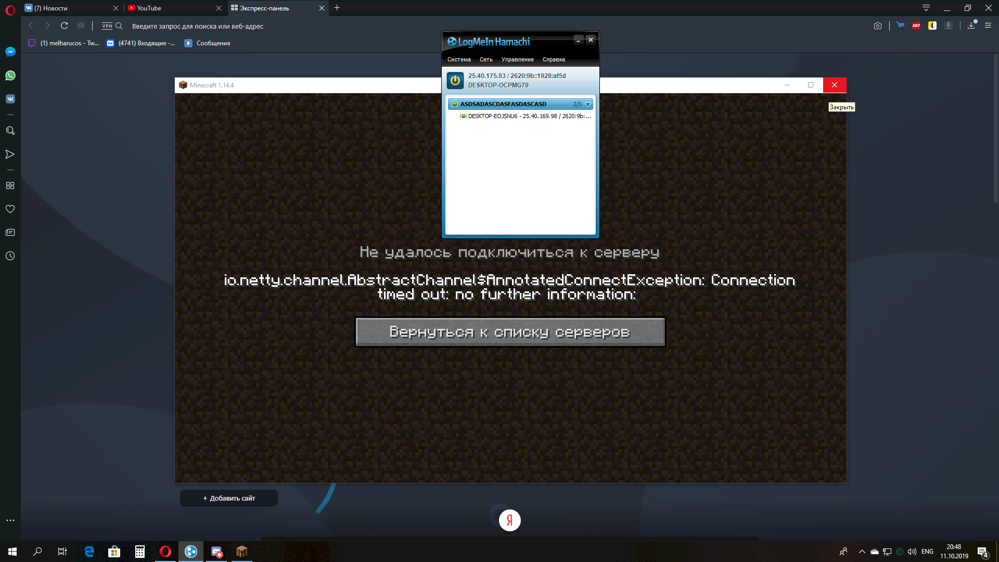
Task: Open My Flow send icon in sidebar
Action: pyautogui.click(x=10, y=154)
